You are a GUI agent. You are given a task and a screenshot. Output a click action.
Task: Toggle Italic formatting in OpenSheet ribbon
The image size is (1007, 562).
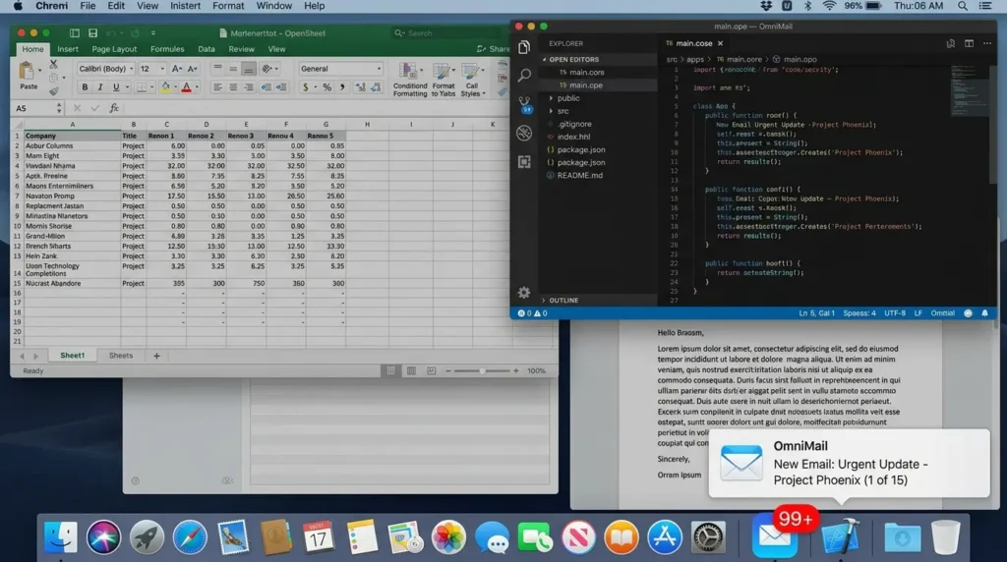click(x=100, y=87)
